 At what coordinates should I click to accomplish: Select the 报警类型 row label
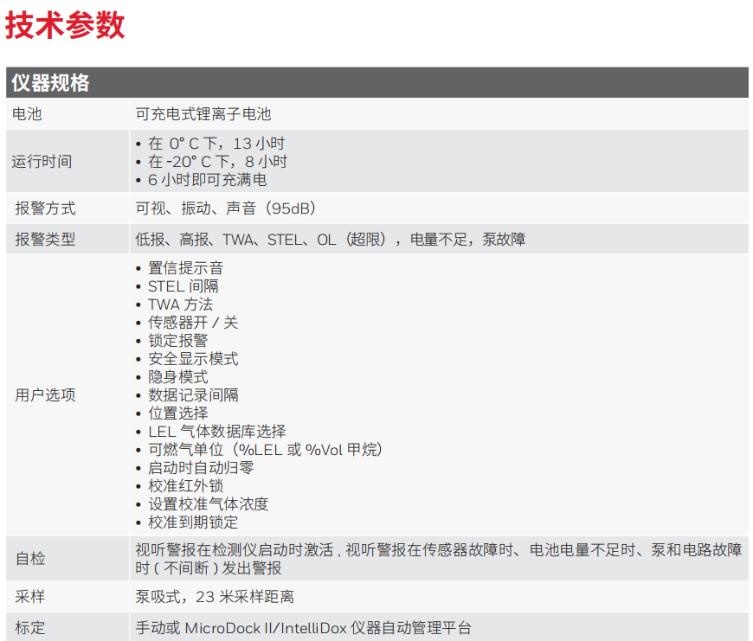[45, 240]
